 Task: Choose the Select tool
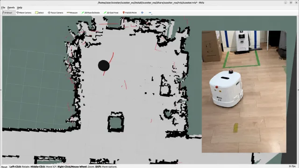point(39,13)
